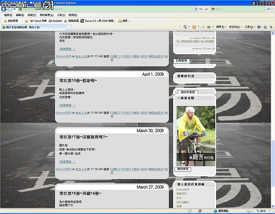The image size is (275, 214).
Task: Open the Yahoo!奇摩 favorites bar link
Action: [x=38, y=21]
